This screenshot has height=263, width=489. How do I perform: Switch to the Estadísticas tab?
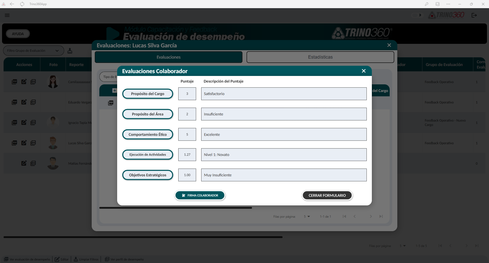[320, 57]
